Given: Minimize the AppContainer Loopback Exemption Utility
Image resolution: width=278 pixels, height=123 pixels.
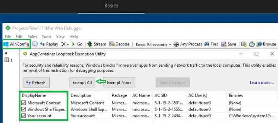Looking at the screenshot, I should (241, 54).
